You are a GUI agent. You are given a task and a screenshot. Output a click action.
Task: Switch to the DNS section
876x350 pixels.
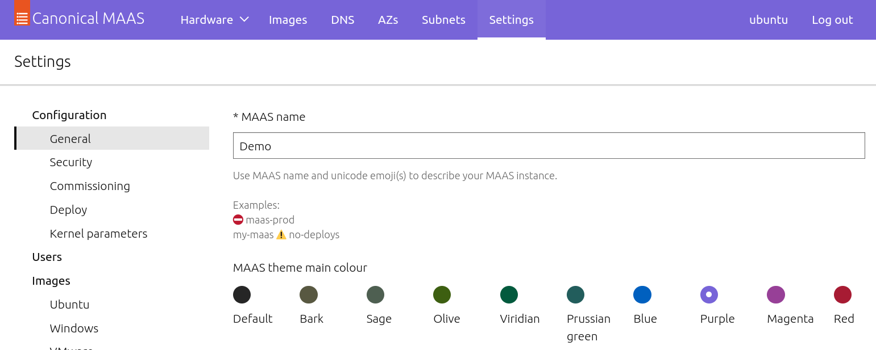(343, 19)
